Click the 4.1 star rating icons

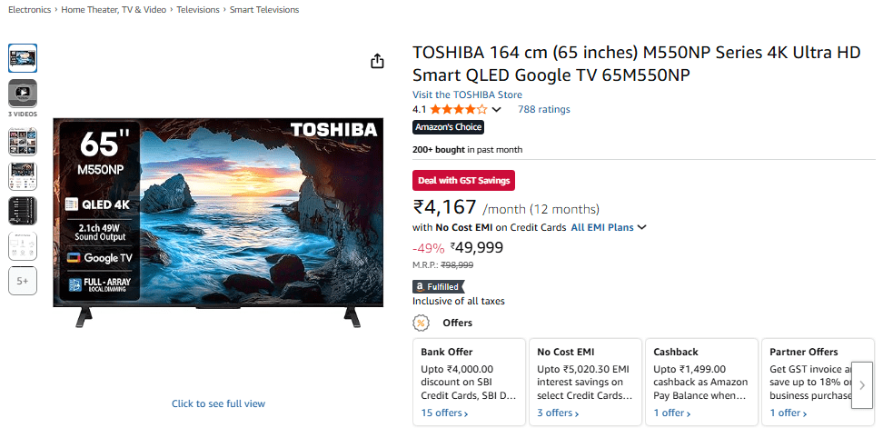[x=458, y=109]
